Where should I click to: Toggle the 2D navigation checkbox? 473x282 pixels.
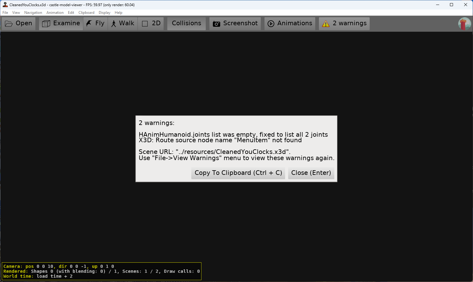[x=145, y=24]
